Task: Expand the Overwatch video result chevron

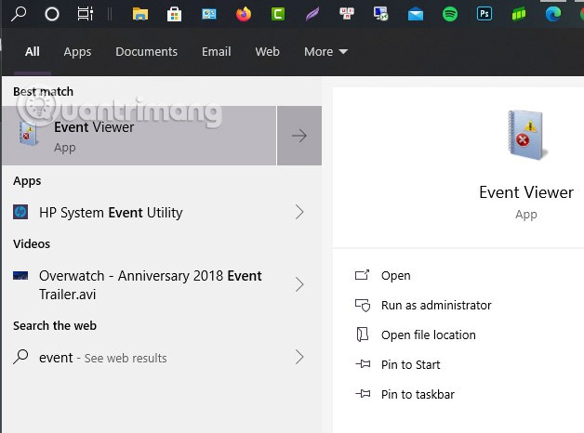Action: [299, 284]
